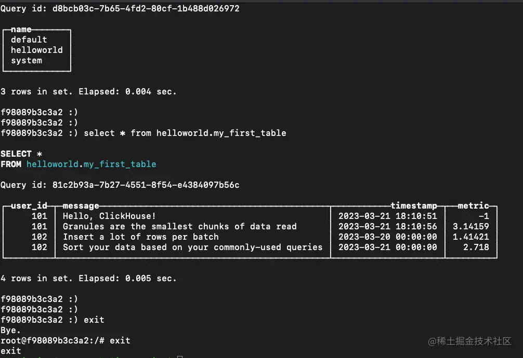Click the timestamp column header

[414, 205]
